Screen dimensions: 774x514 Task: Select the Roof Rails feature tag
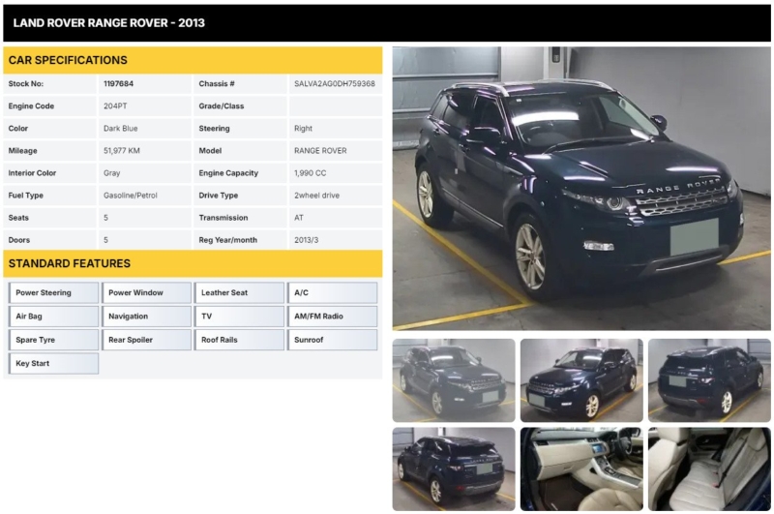click(239, 340)
